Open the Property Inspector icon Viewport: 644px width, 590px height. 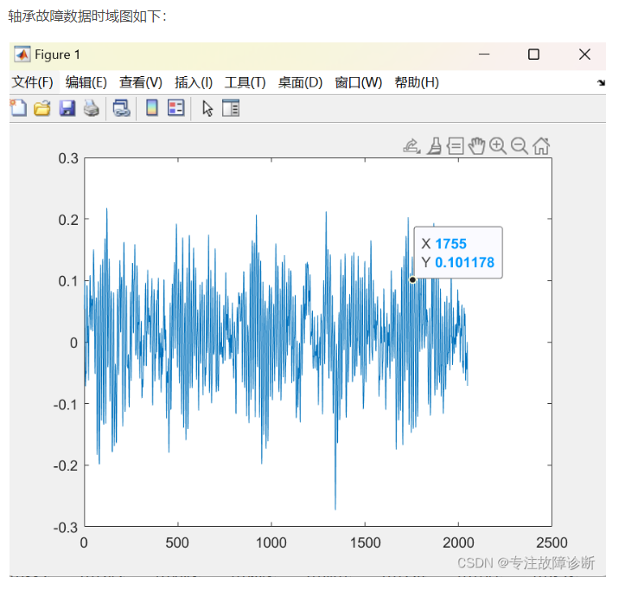pyautogui.click(x=231, y=108)
